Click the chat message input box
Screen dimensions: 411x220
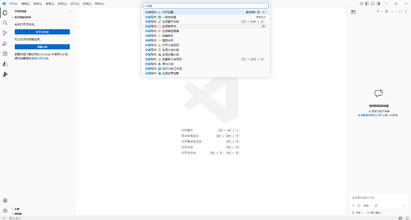379,198
